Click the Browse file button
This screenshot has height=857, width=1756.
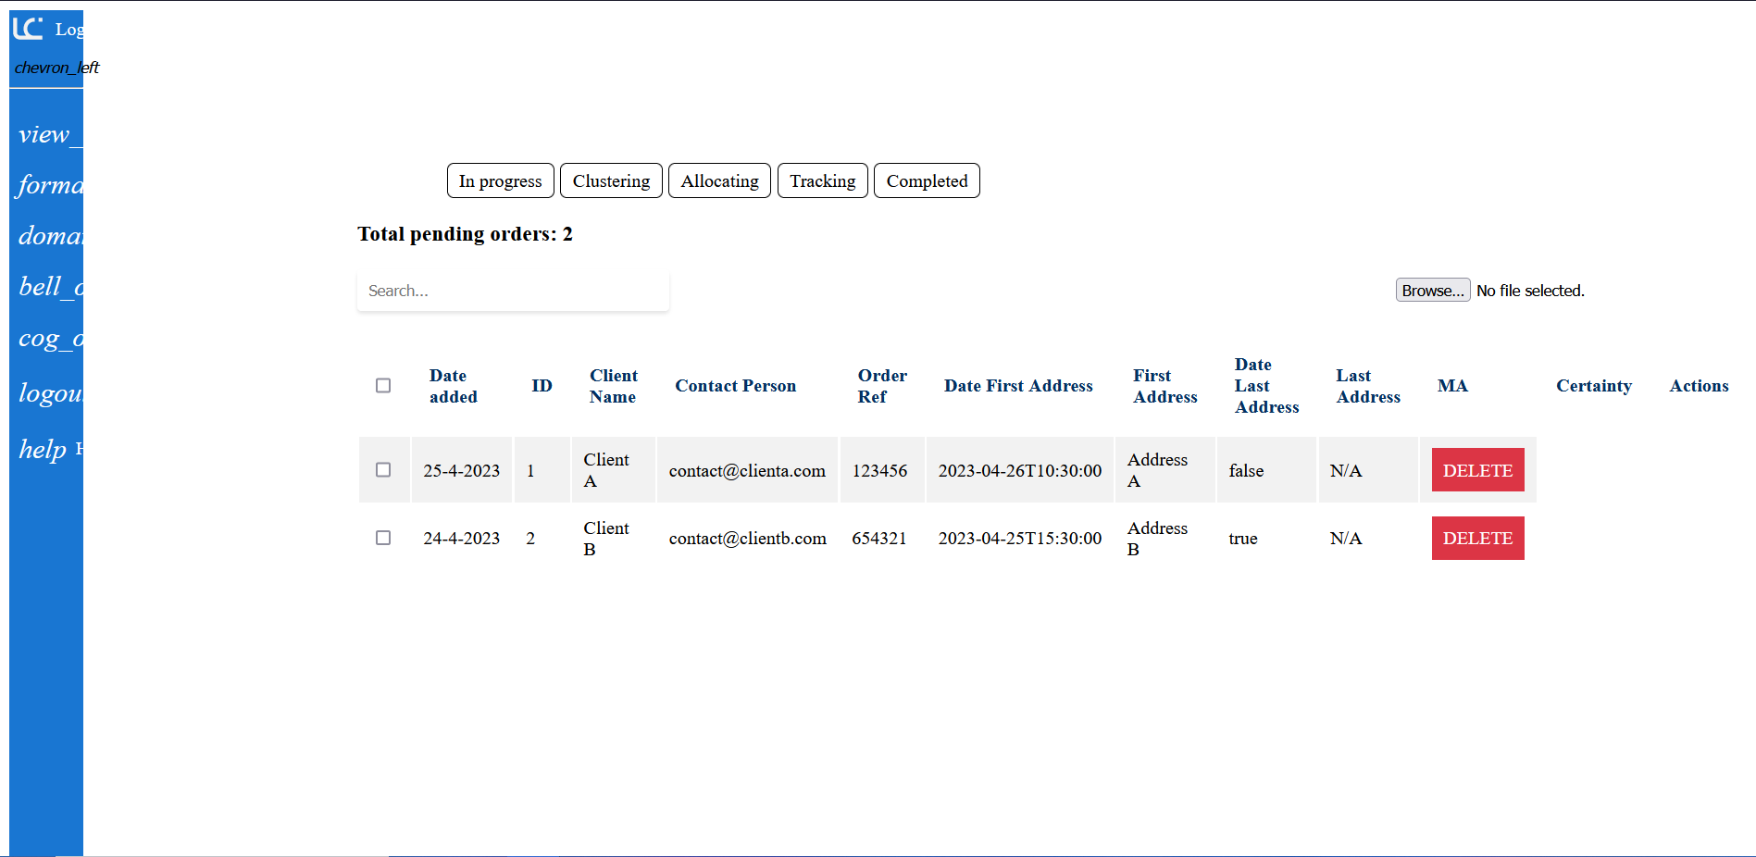(x=1432, y=291)
